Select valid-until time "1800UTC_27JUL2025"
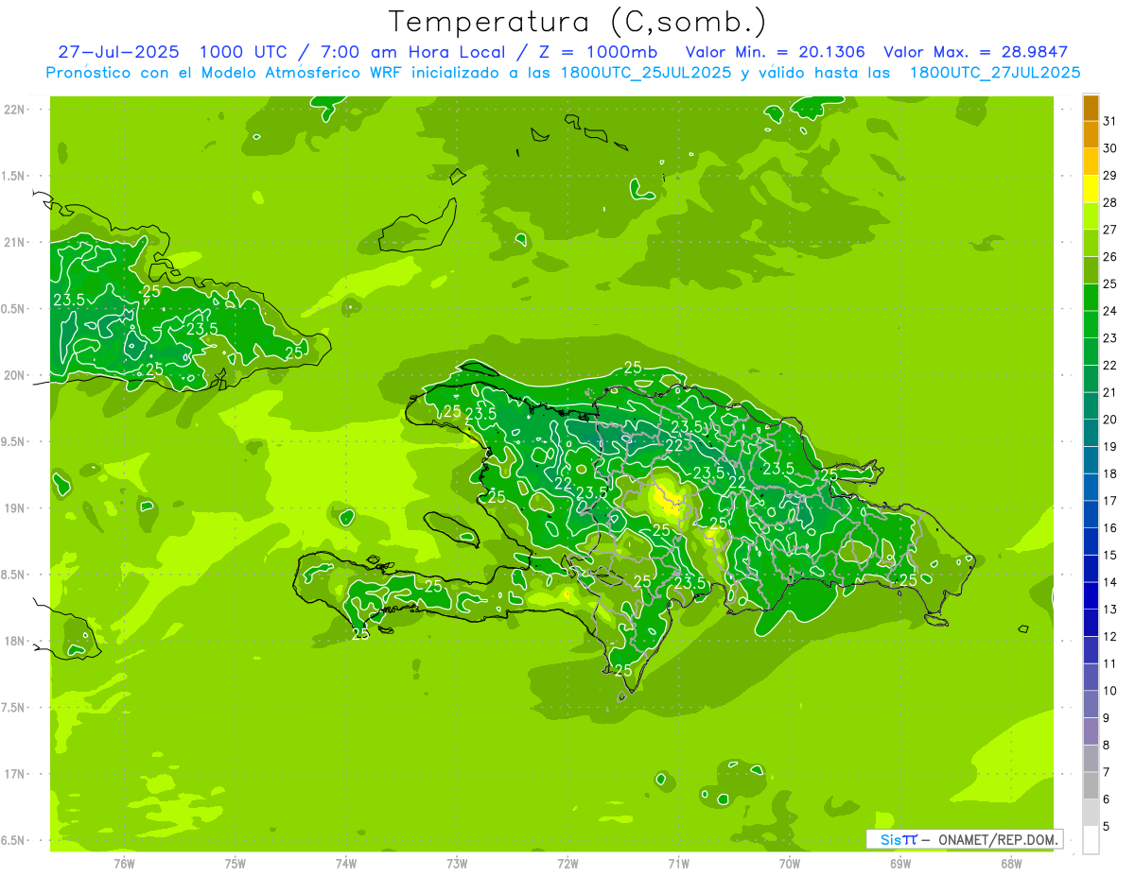The height and width of the screenshot is (876, 1135). click(x=995, y=73)
